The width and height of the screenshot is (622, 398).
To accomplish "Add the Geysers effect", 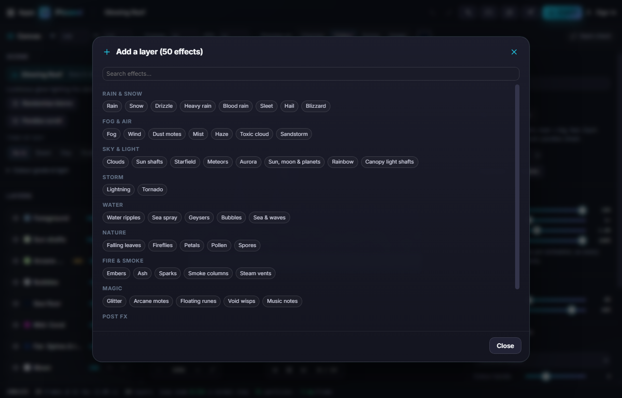I will (199, 218).
